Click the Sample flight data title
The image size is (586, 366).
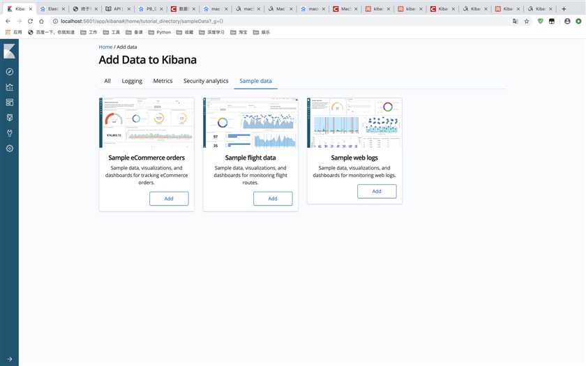coord(250,158)
